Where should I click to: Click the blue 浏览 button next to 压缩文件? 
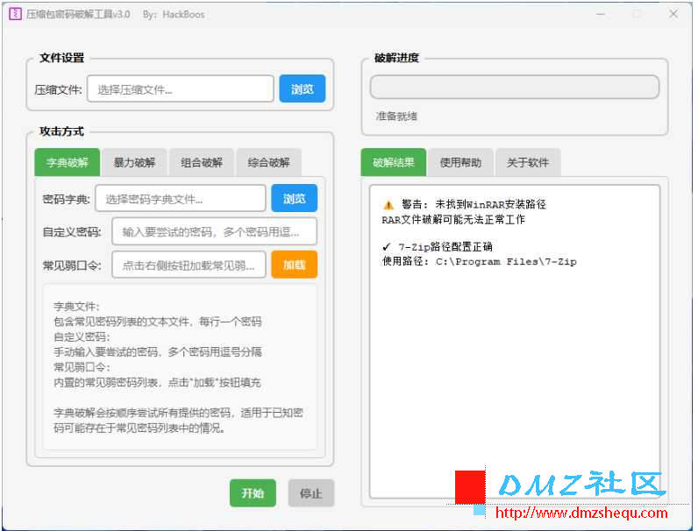[x=303, y=88]
